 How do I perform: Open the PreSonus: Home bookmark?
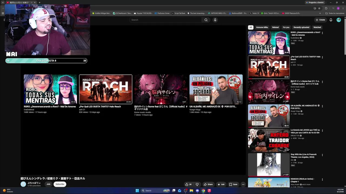(162, 13)
